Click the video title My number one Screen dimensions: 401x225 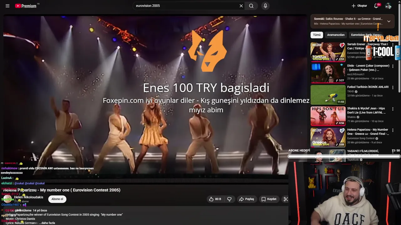[62, 190]
